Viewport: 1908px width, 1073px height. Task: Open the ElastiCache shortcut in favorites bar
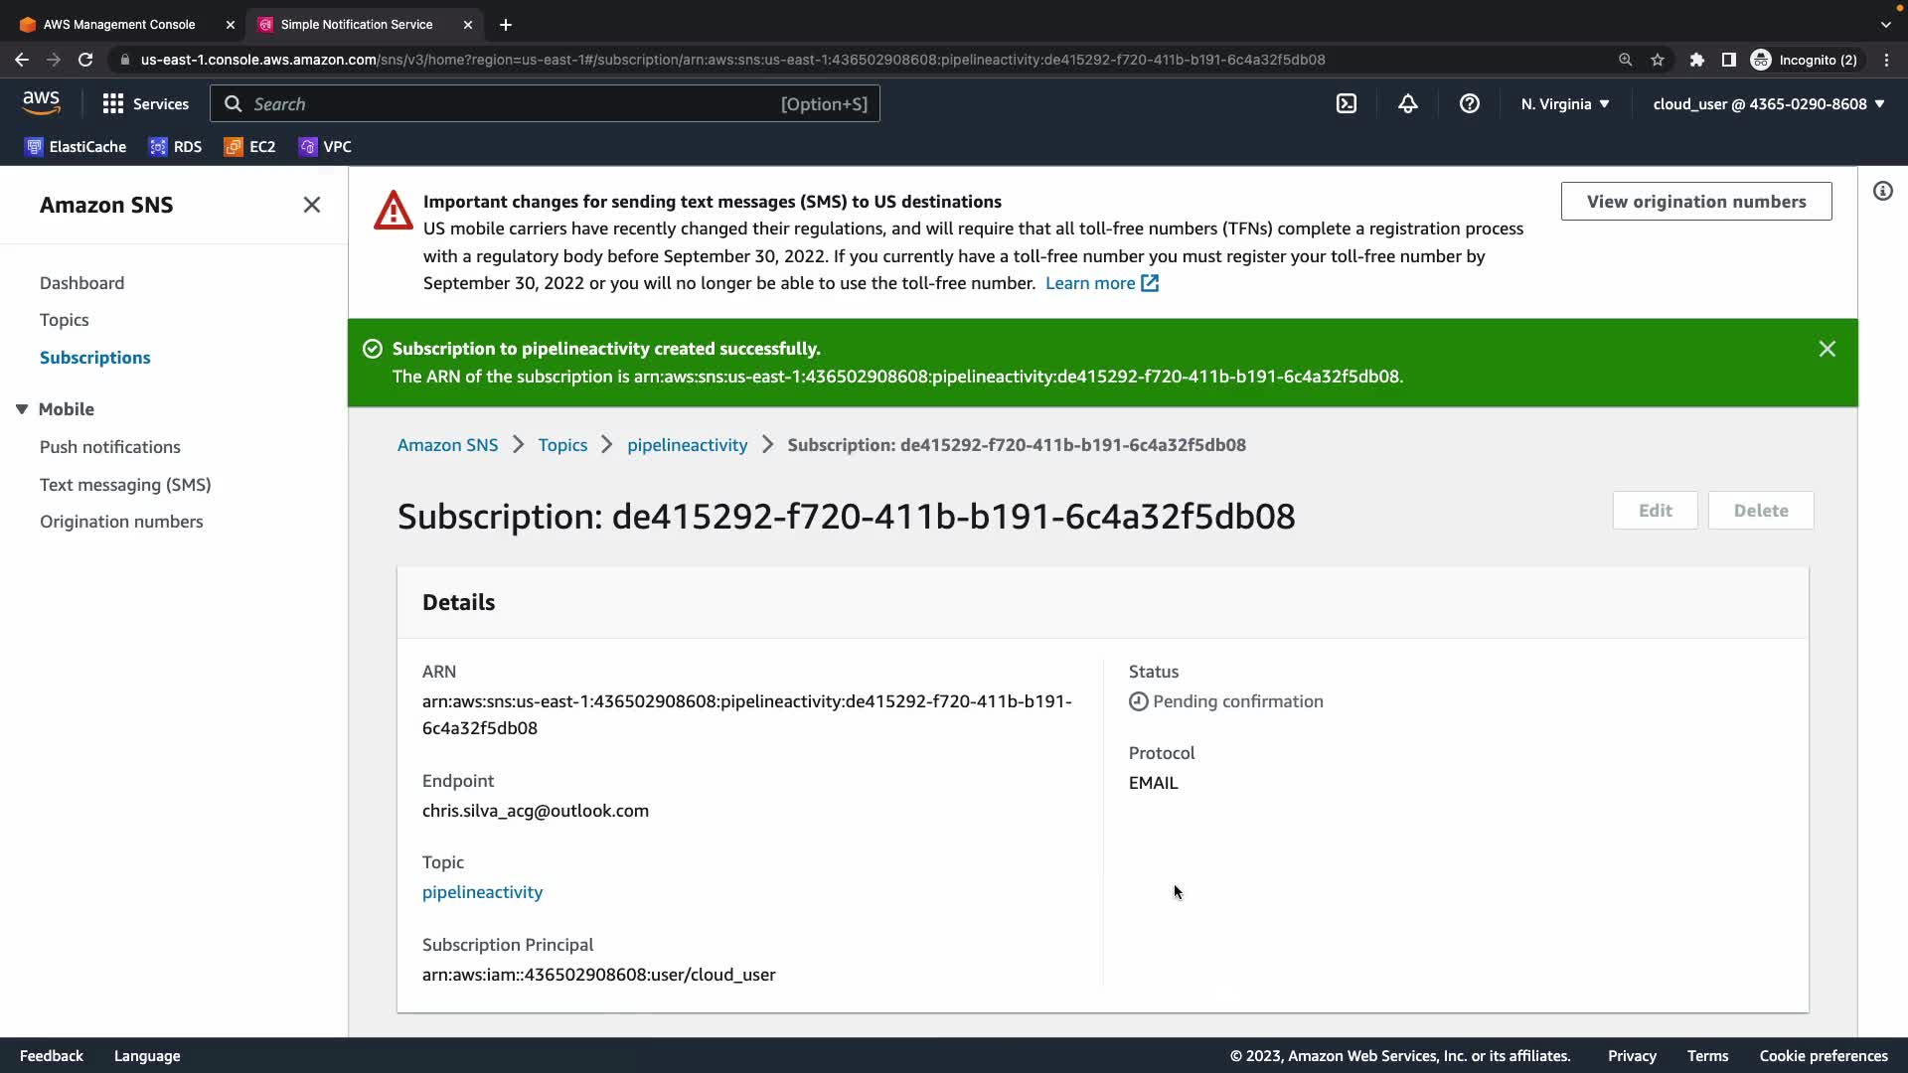(x=77, y=147)
